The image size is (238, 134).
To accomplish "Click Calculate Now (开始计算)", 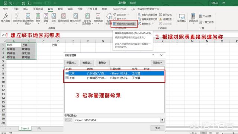I will [205, 16].
